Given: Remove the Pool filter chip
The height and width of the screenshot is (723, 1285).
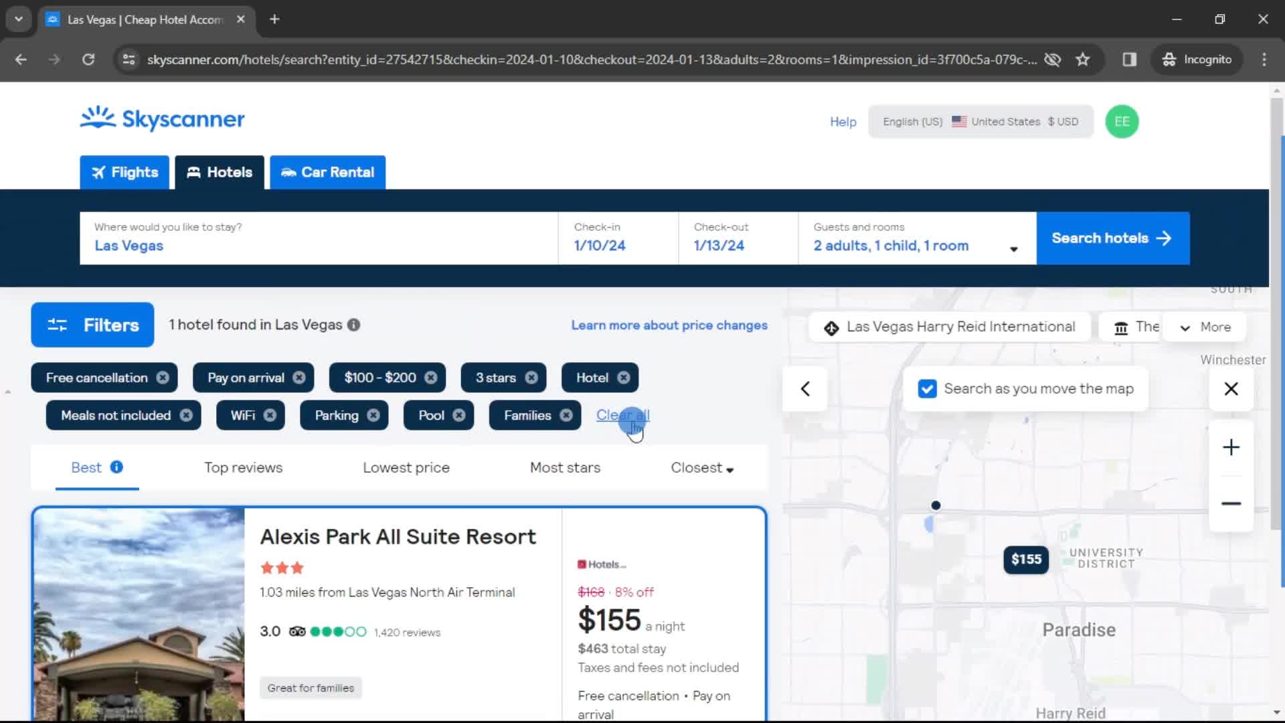Looking at the screenshot, I should tap(459, 415).
